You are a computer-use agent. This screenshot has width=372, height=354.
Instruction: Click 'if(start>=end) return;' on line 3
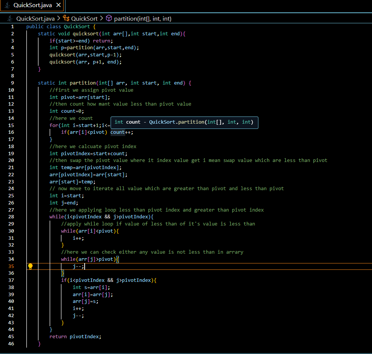(81, 41)
